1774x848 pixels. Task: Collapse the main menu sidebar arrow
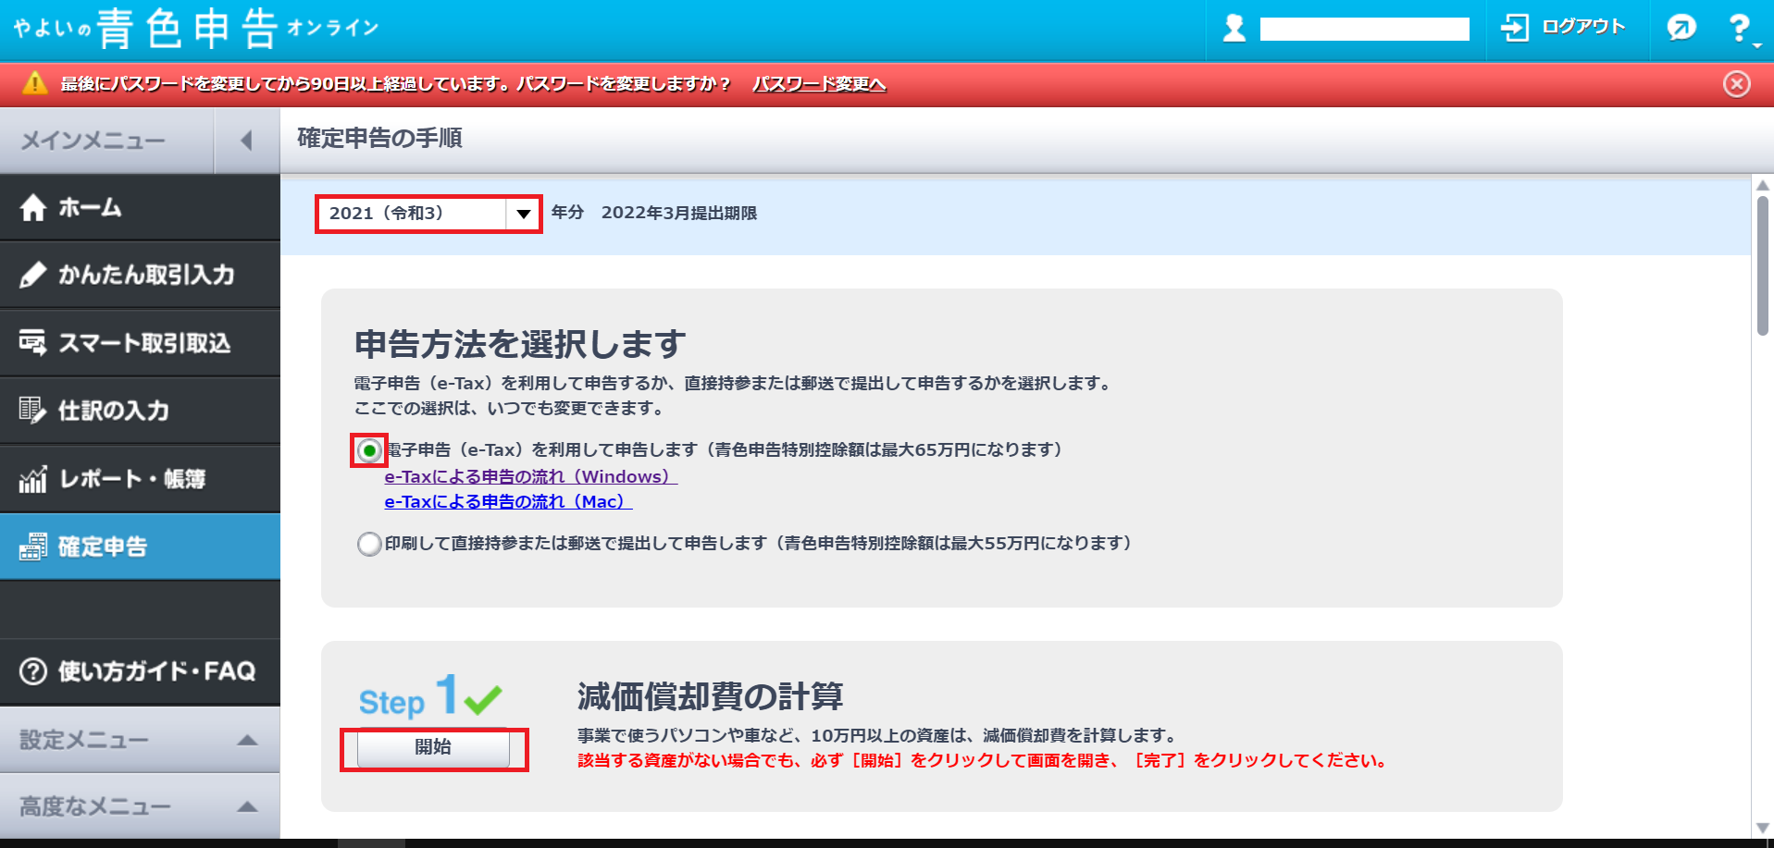pyautogui.click(x=246, y=141)
